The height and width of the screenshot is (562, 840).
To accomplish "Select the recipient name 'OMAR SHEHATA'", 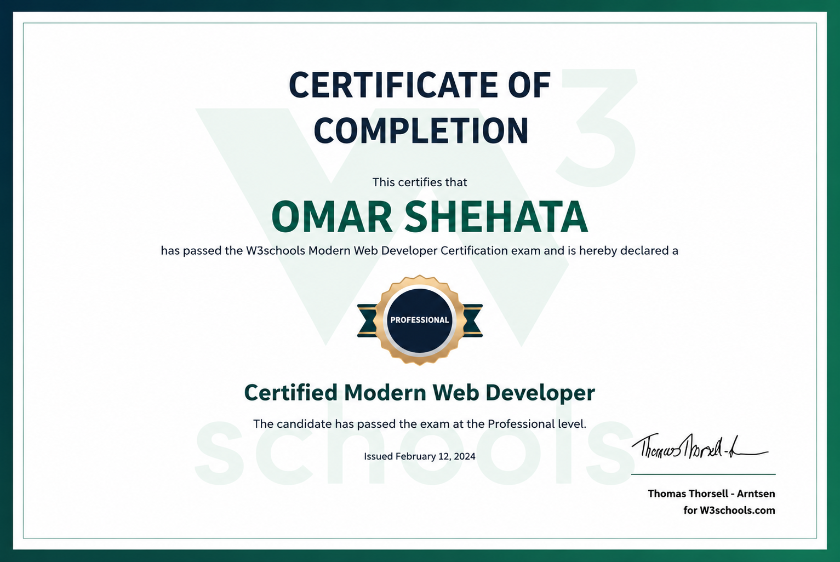I will point(430,217).
